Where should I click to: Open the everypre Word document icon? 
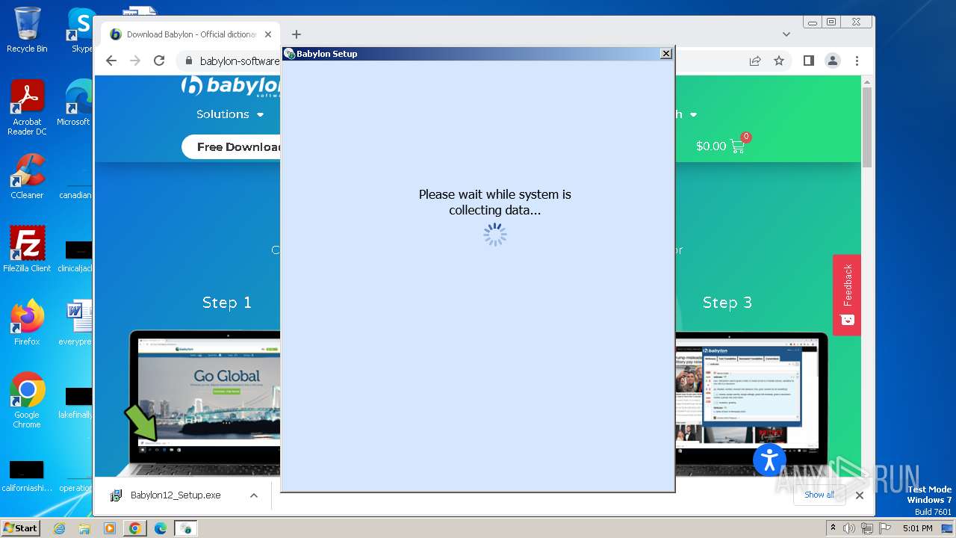(x=75, y=322)
